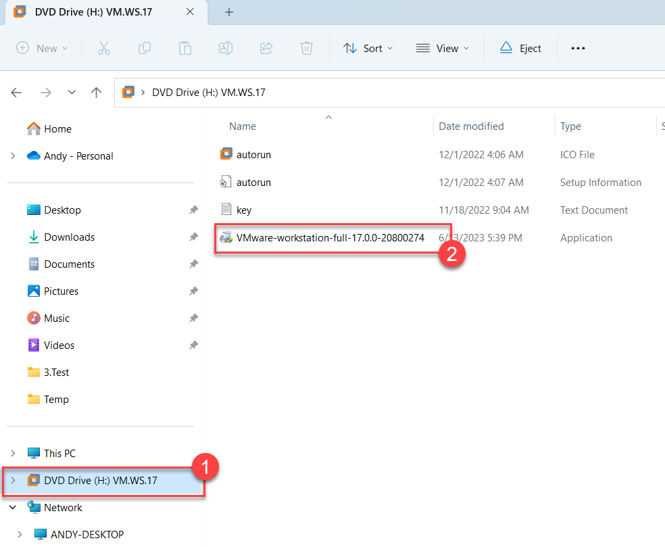Click the Cut scissors icon
This screenshot has width=665, height=547.
tap(104, 49)
